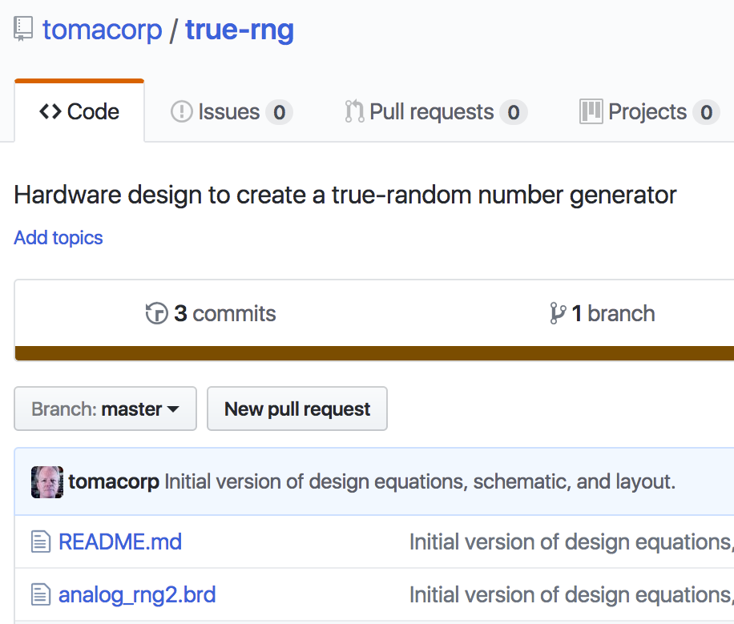Open the Projects tab
The width and height of the screenshot is (734, 624).
[x=649, y=112]
